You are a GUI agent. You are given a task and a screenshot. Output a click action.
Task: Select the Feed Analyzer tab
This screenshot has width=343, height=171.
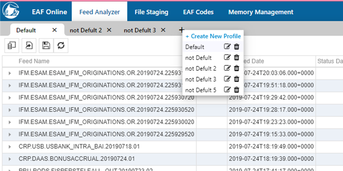tap(100, 12)
